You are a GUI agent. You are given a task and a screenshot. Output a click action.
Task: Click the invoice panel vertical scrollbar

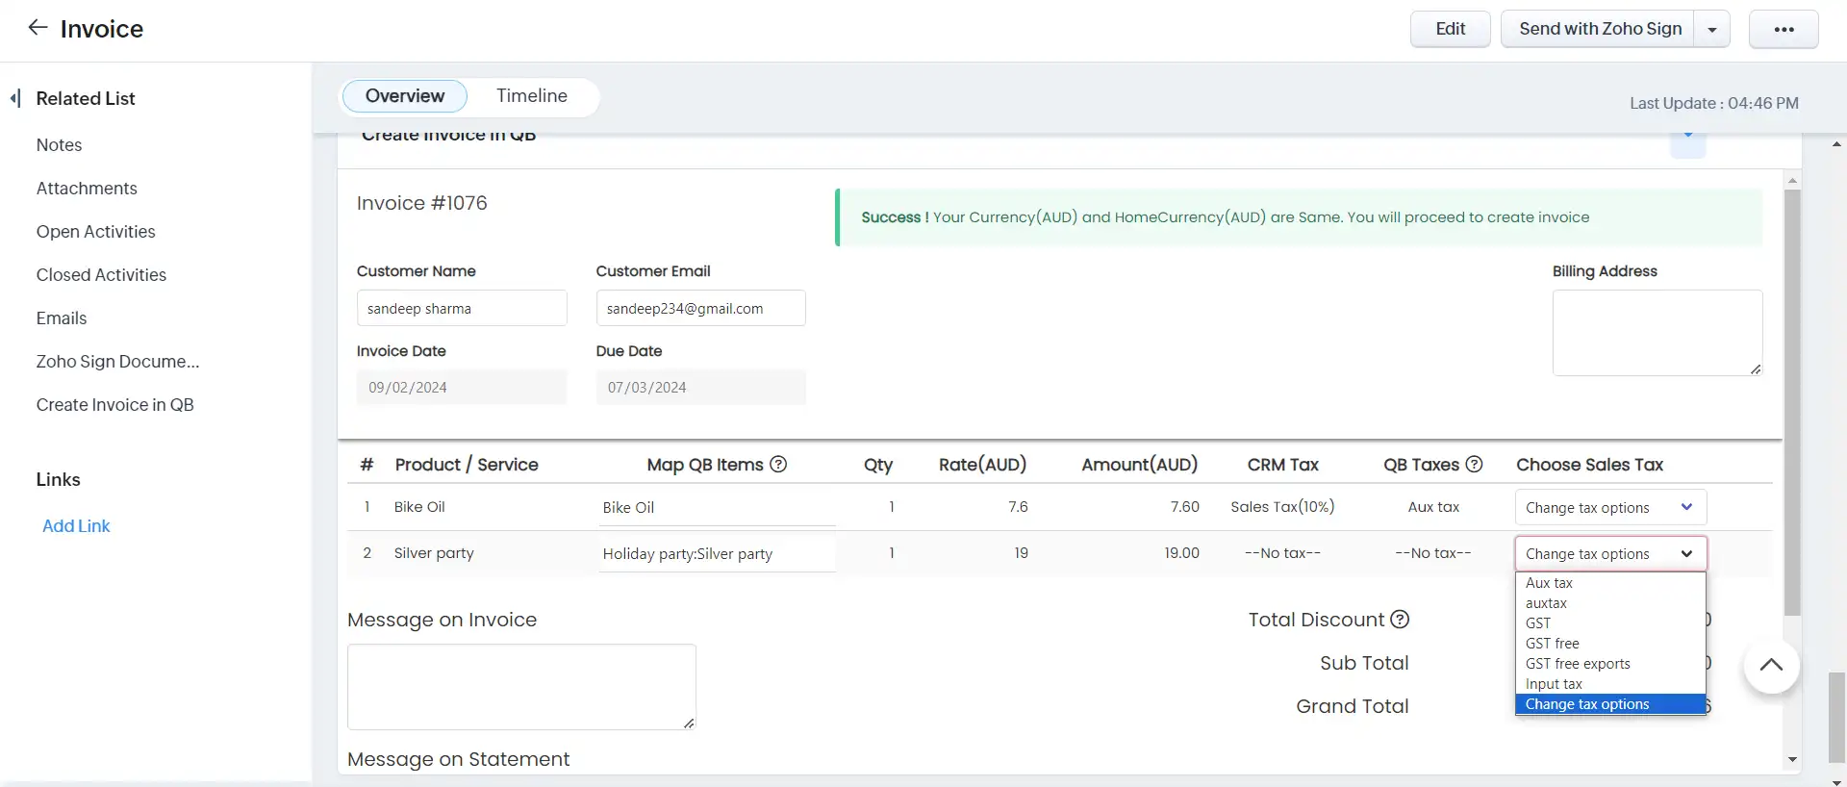pos(1791,404)
